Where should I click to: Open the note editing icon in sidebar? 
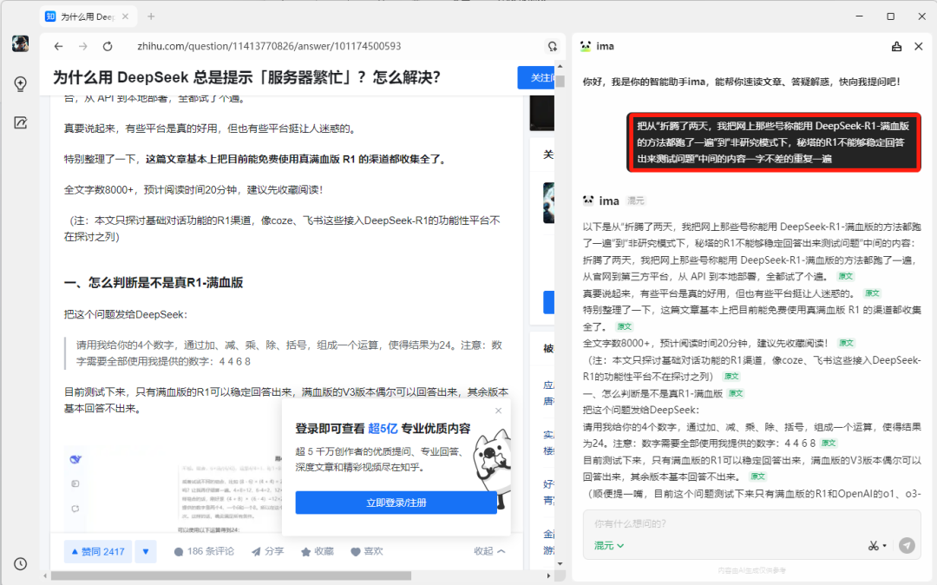tap(20, 122)
